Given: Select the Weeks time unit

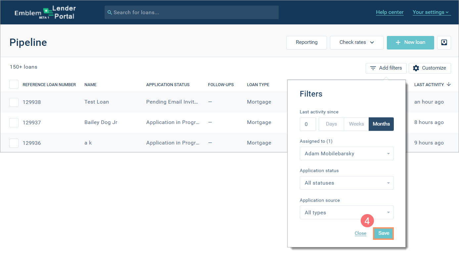Looking at the screenshot, I should (356, 124).
